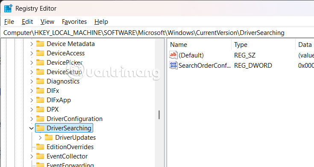Select the EditionOverrides tree label
The height and width of the screenshot is (167, 314).
pyautogui.click(x=70, y=147)
